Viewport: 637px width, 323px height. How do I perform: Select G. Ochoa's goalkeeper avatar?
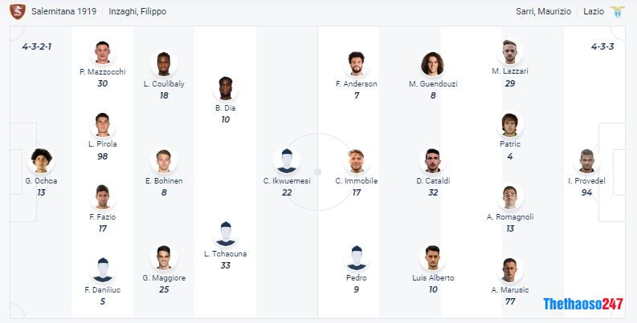tap(42, 160)
